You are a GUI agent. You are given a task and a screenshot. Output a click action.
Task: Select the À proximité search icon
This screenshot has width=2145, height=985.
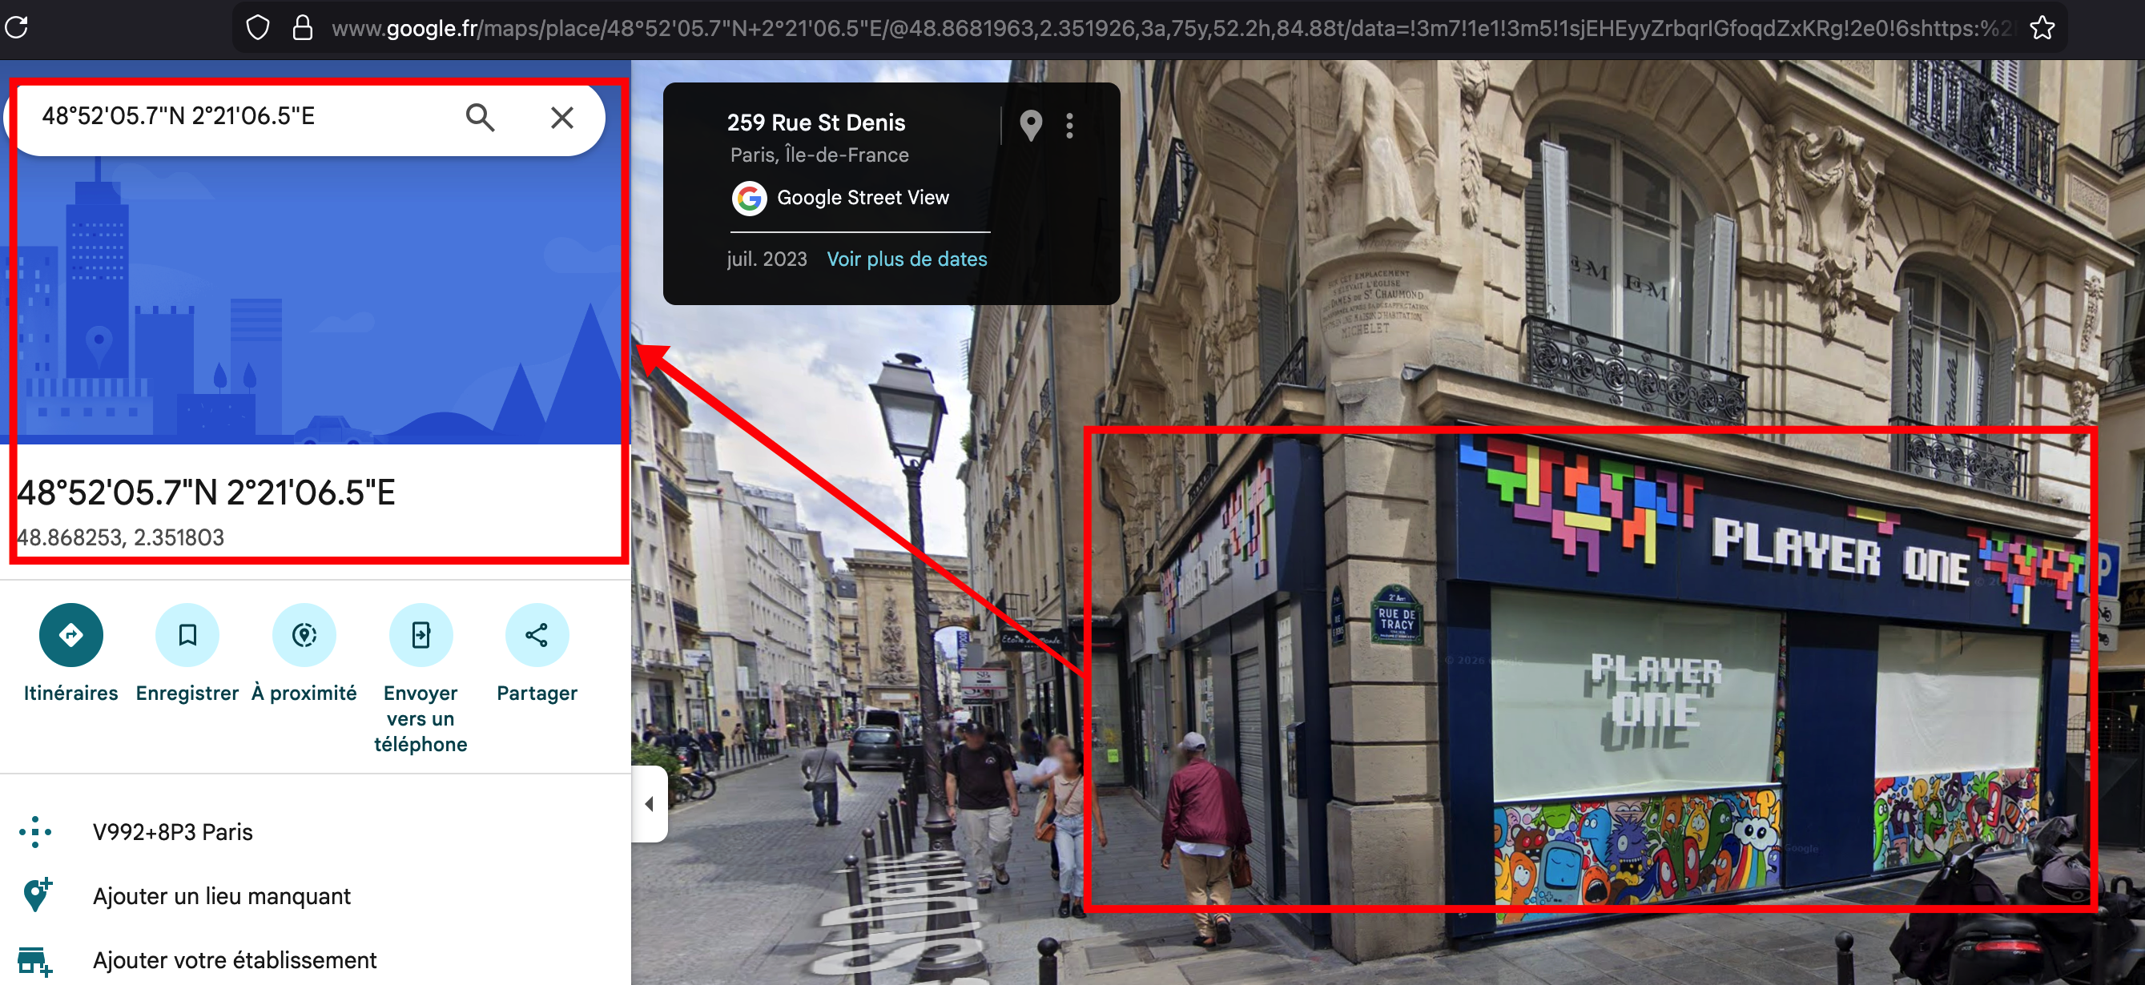(x=304, y=634)
